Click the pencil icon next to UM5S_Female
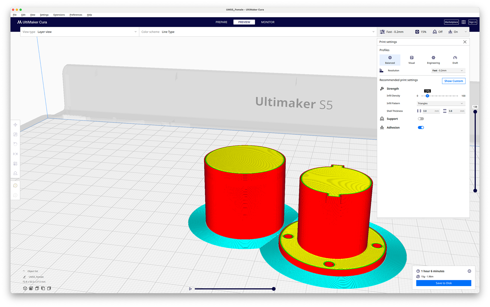This screenshot has width=490, height=307. [24, 277]
